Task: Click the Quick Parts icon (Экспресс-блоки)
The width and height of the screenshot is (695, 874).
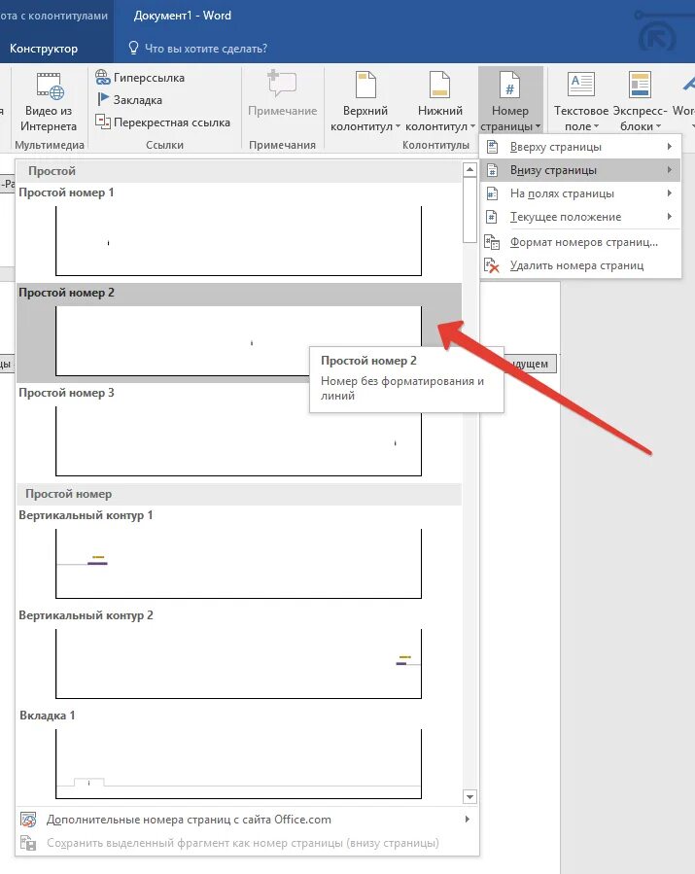Action: point(640,85)
